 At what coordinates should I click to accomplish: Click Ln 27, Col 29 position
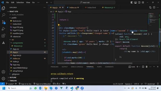(x=118, y=84)
